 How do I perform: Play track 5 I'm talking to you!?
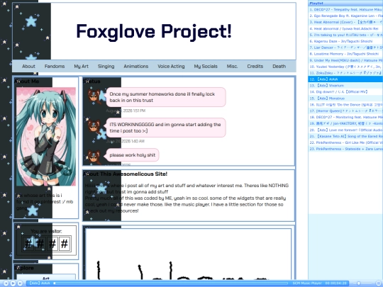click(x=345, y=35)
